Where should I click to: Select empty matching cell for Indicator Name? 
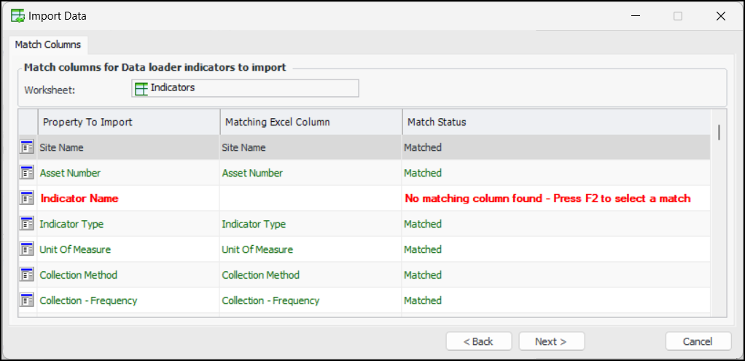click(311, 198)
